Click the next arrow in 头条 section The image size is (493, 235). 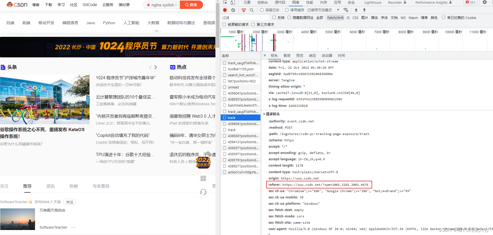[156, 67]
